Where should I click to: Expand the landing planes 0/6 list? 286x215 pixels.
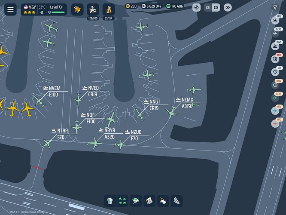(275, 20)
